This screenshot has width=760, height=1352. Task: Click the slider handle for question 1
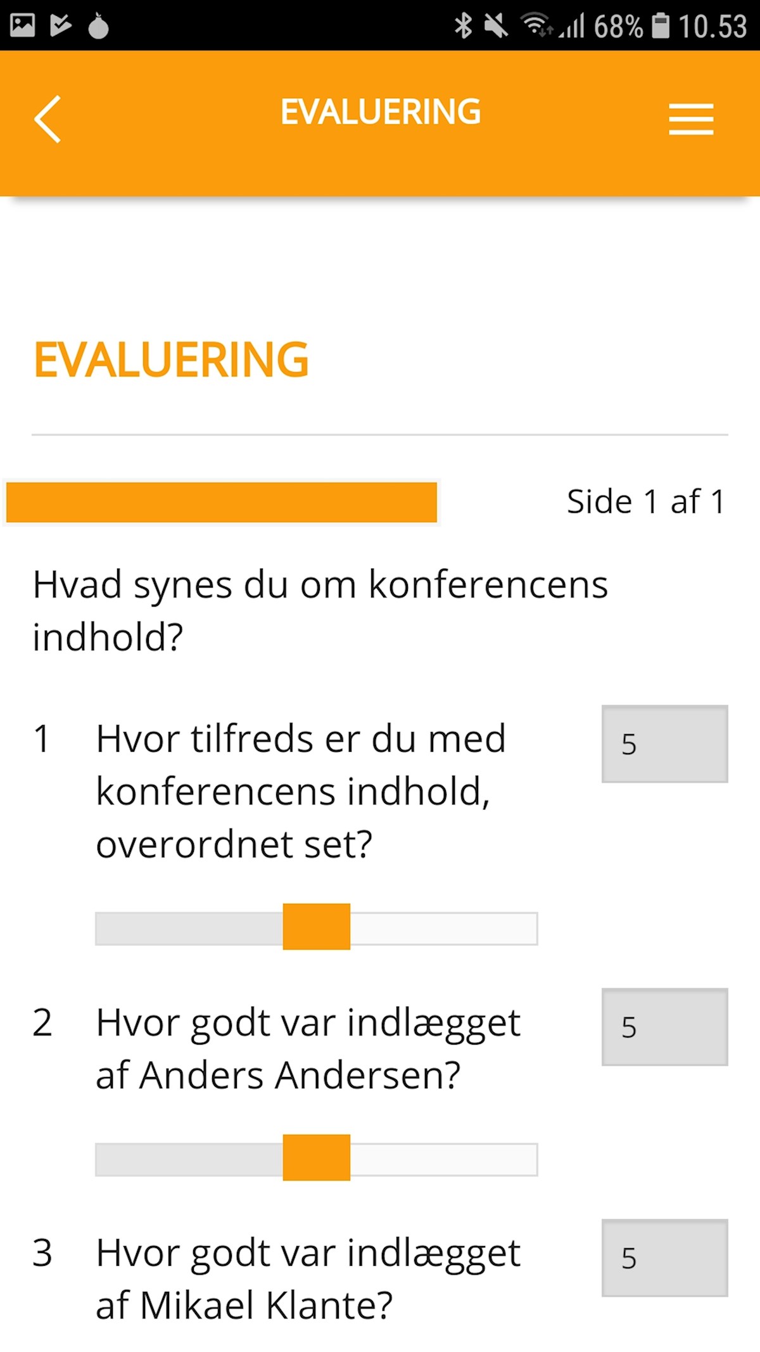pos(317,927)
